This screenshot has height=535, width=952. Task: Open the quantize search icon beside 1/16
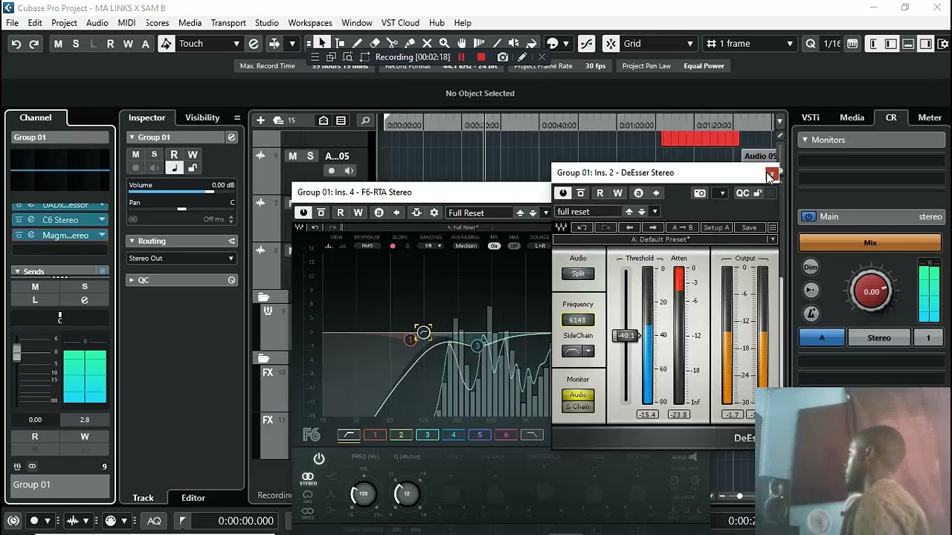tap(811, 44)
